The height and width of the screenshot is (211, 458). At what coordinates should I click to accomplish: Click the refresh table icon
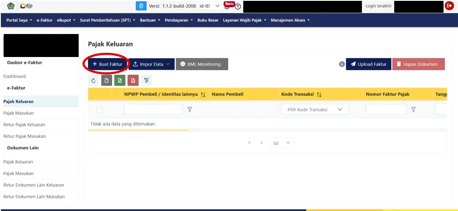pos(93,80)
